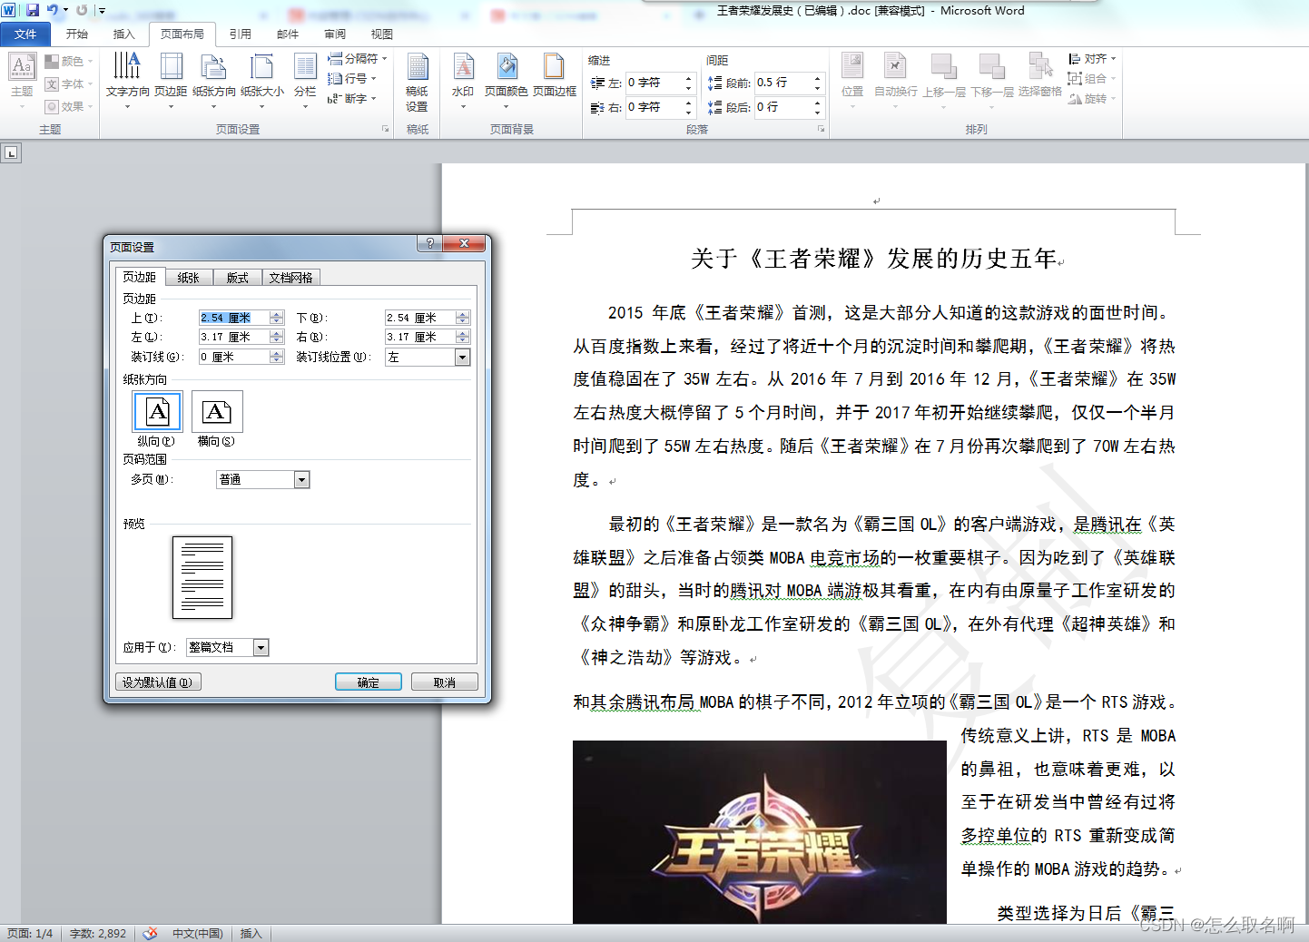Viewport: 1309px width, 942px height.
Task: Switch to the Review (审阅) ribbon tab
Action: point(335,34)
